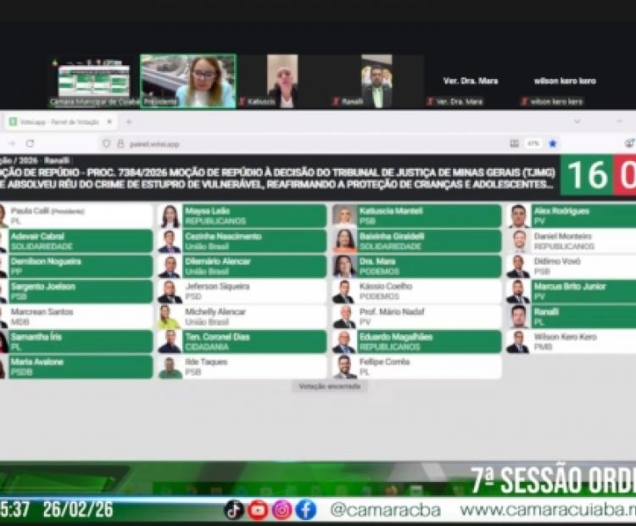Click the 67% zoom level indicator
Screen dimensions: 636x526
[533, 144]
